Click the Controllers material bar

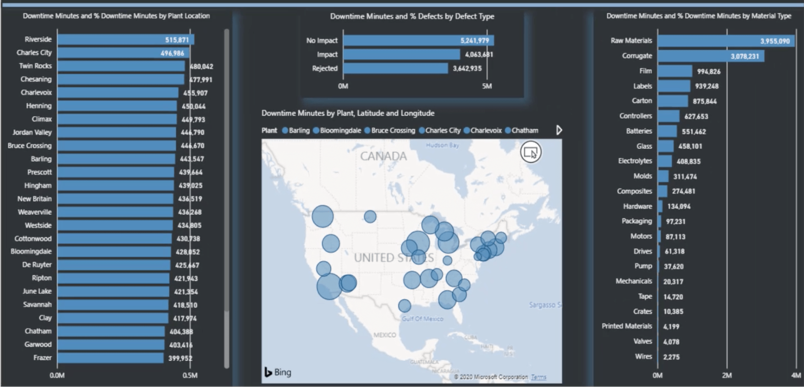coord(669,116)
